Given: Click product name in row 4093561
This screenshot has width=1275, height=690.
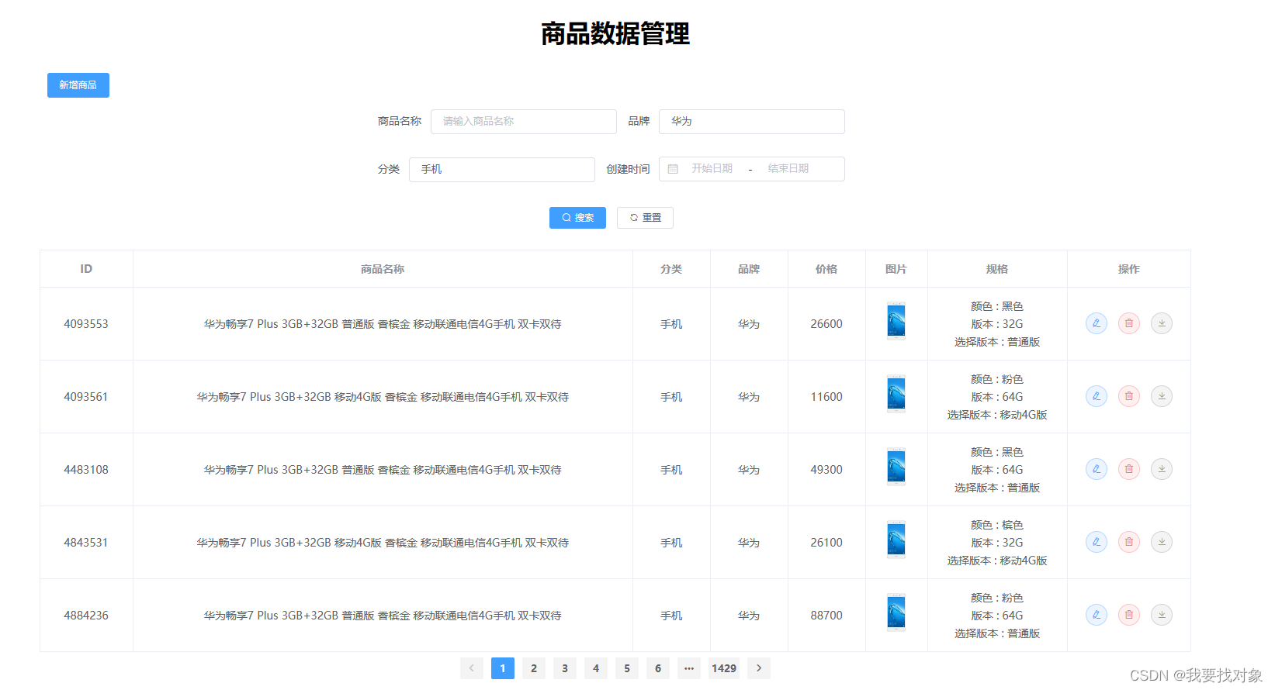Looking at the screenshot, I should (383, 397).
